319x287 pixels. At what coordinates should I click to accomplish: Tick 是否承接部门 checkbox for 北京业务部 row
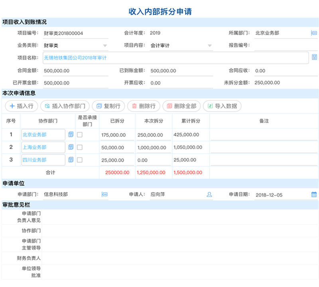pyautogui.click(x=80, y=135)
